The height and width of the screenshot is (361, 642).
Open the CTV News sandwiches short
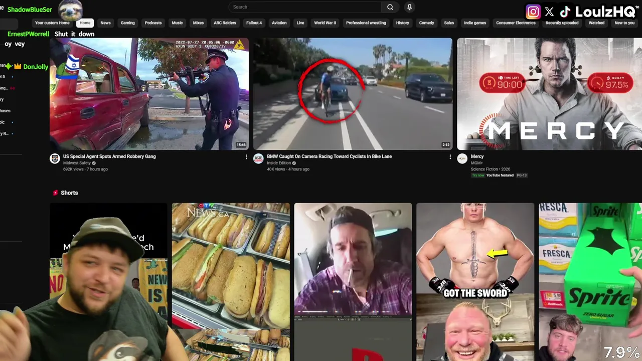[x=231, y=282]
